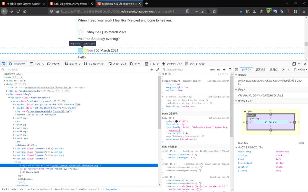Open devtools more options menu
This screenshot has width=308, height=192.
pos(300,64)
